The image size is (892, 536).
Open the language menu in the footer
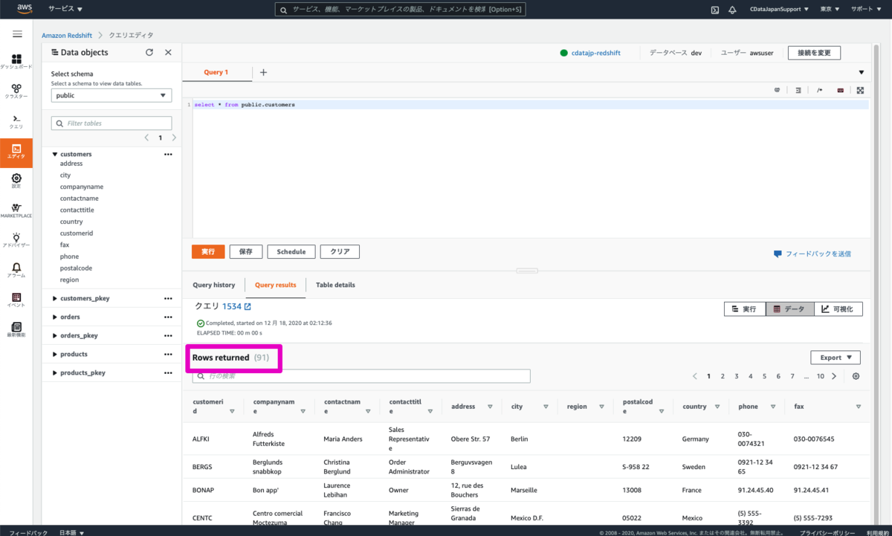(x=71, y=532)
